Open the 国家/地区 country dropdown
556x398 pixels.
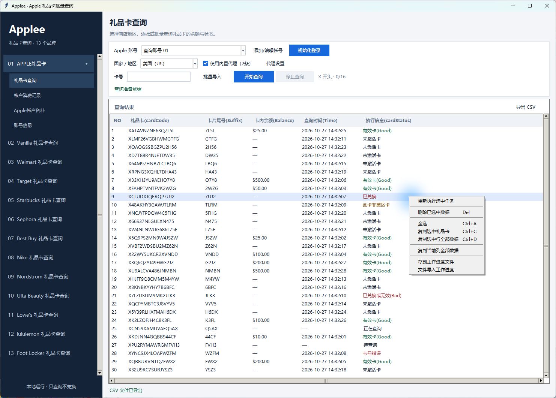click(x=195, y=64)
